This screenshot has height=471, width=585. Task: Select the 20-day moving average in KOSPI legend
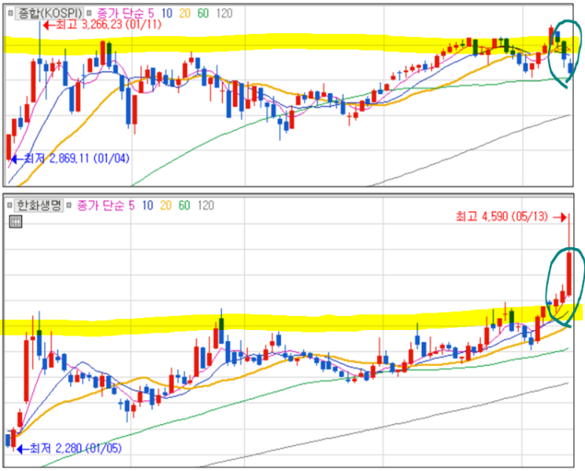click(x=185, y=13)
